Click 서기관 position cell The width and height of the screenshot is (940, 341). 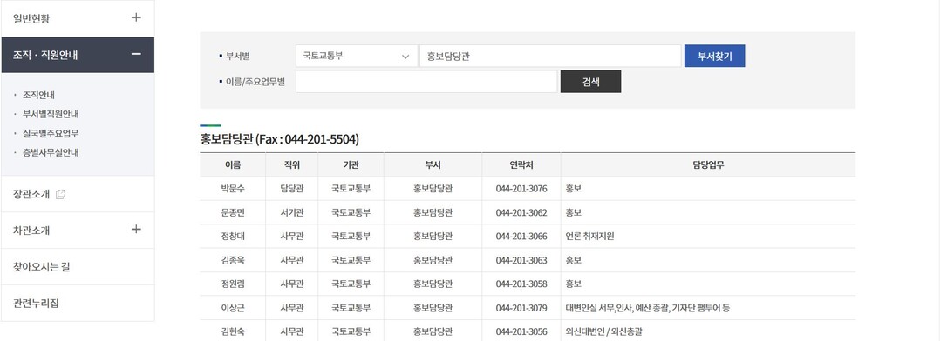[x=292, y=212]
